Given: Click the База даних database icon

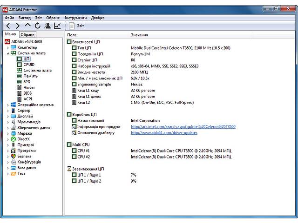Looking at the screenshot, I should click(14, 168).
